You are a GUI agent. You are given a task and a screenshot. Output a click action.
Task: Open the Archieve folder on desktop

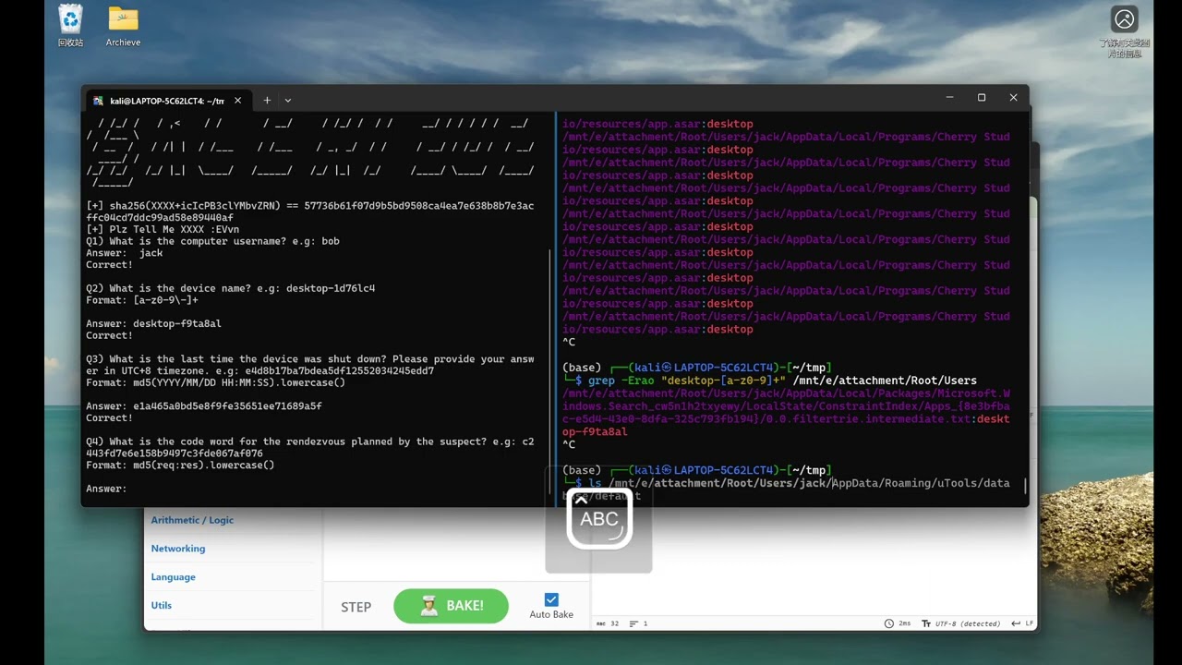coord(123,25)
